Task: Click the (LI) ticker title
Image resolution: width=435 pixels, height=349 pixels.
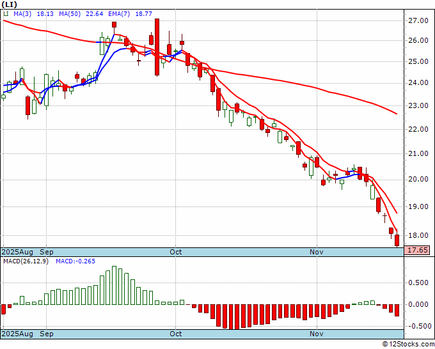Action: [10, 4]
